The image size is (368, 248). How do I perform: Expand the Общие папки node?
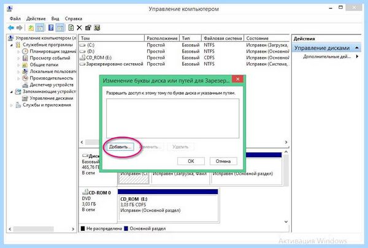point(18,65)
